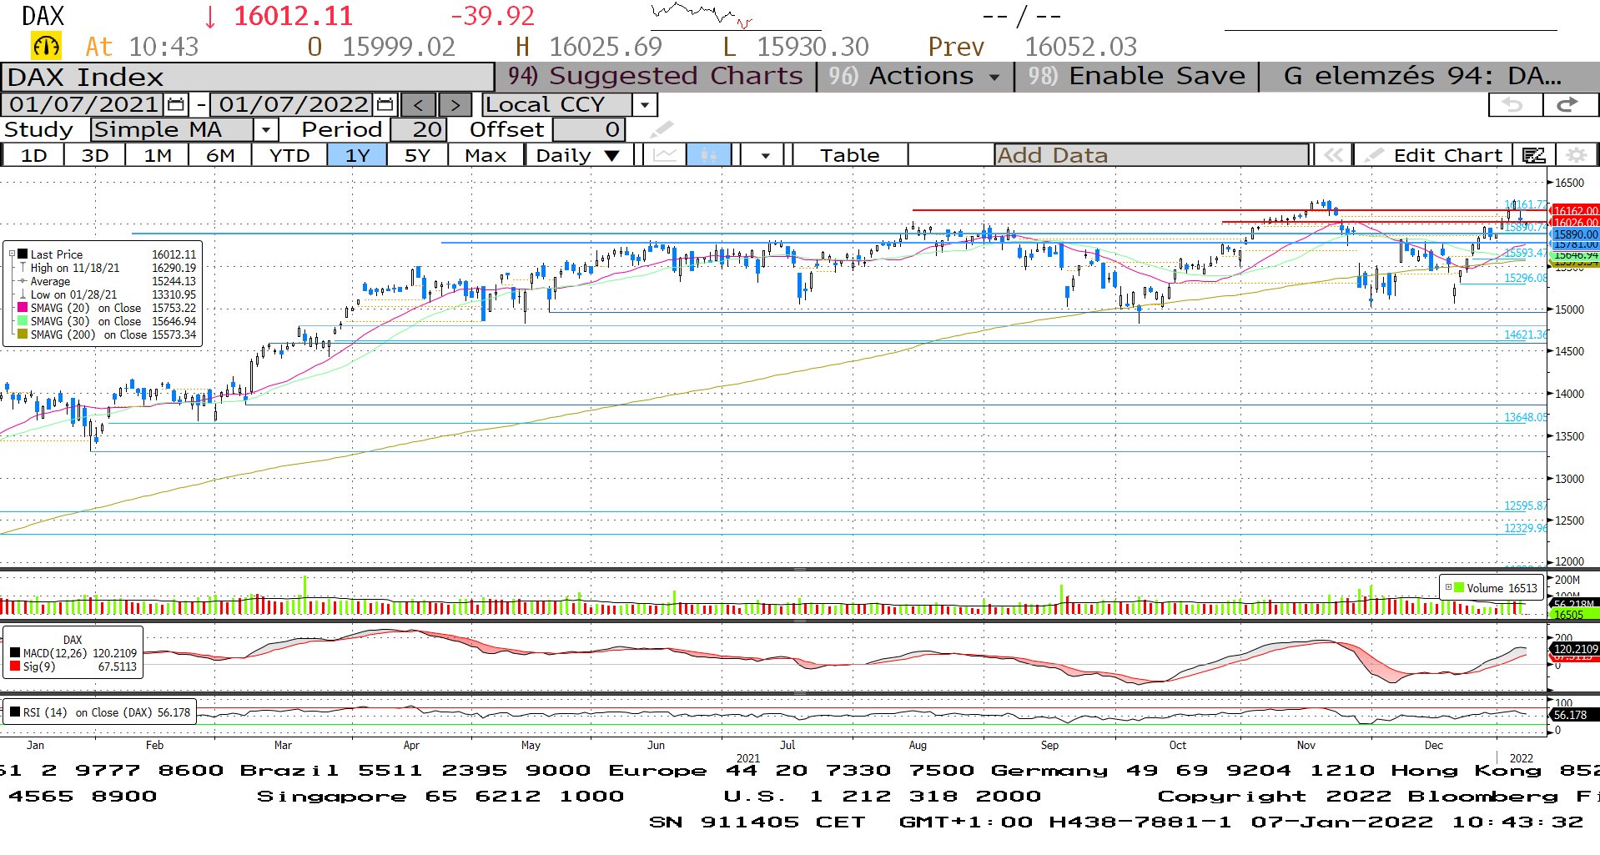Click the Volume green legend swatch

pyautogui.click(x=1459, y=587)
